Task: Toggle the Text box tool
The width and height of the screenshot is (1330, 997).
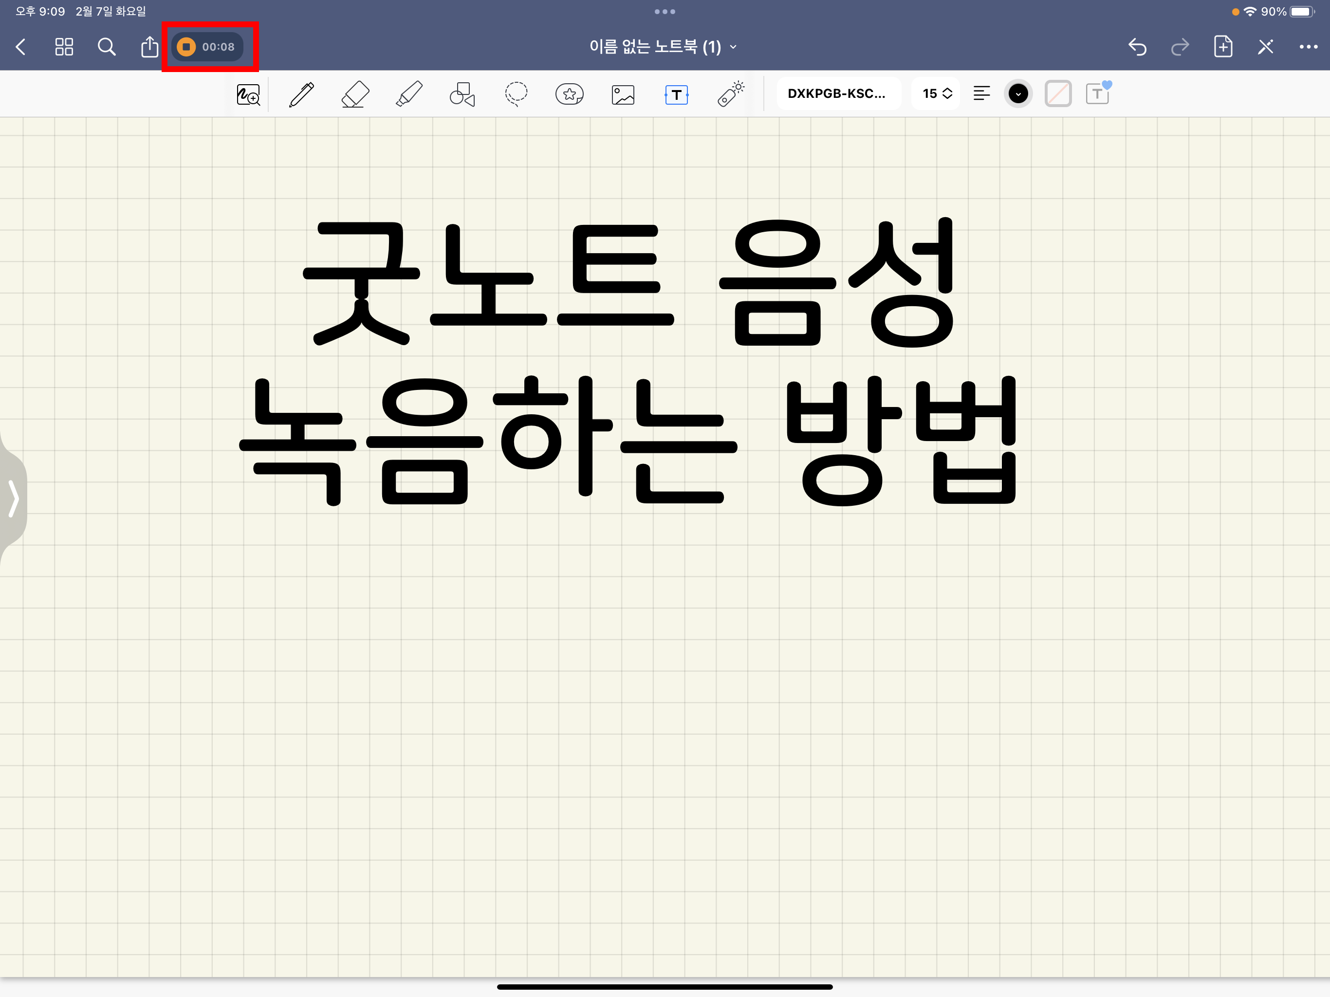Action: (676, 94)
